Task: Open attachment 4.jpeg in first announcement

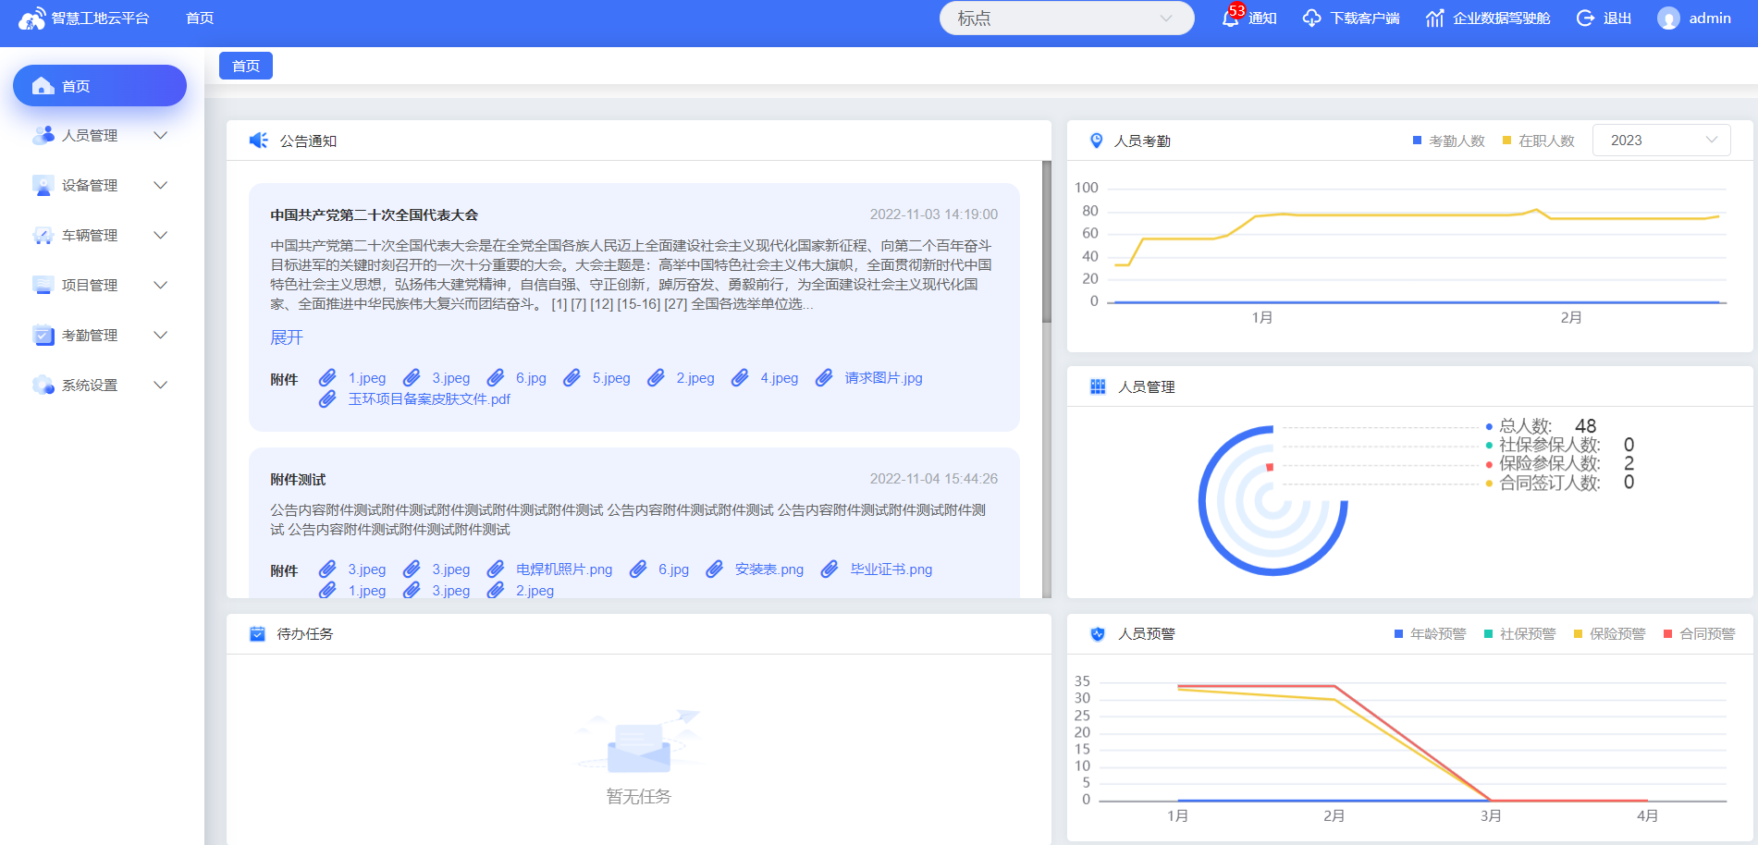Action: (779, 378)
